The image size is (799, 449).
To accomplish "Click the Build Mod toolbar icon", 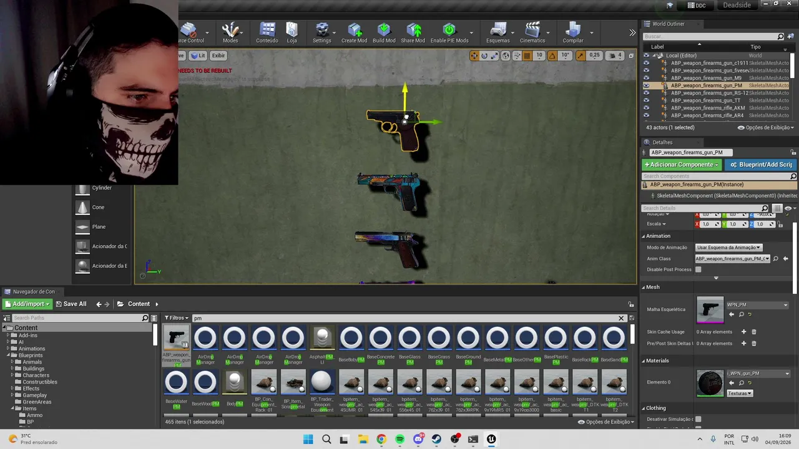I will 384,32.
